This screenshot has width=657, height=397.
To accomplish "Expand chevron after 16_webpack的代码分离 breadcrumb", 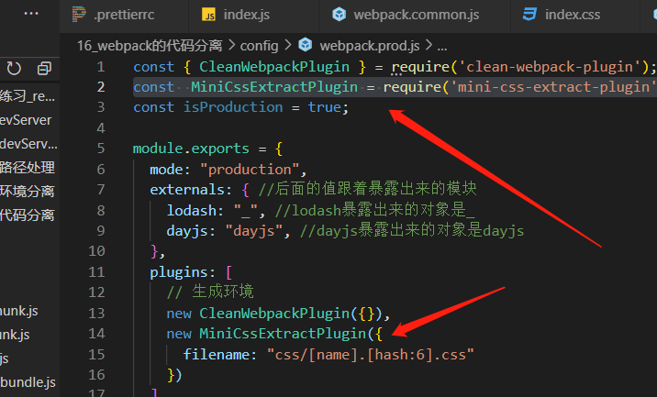I will pos(231,44).
